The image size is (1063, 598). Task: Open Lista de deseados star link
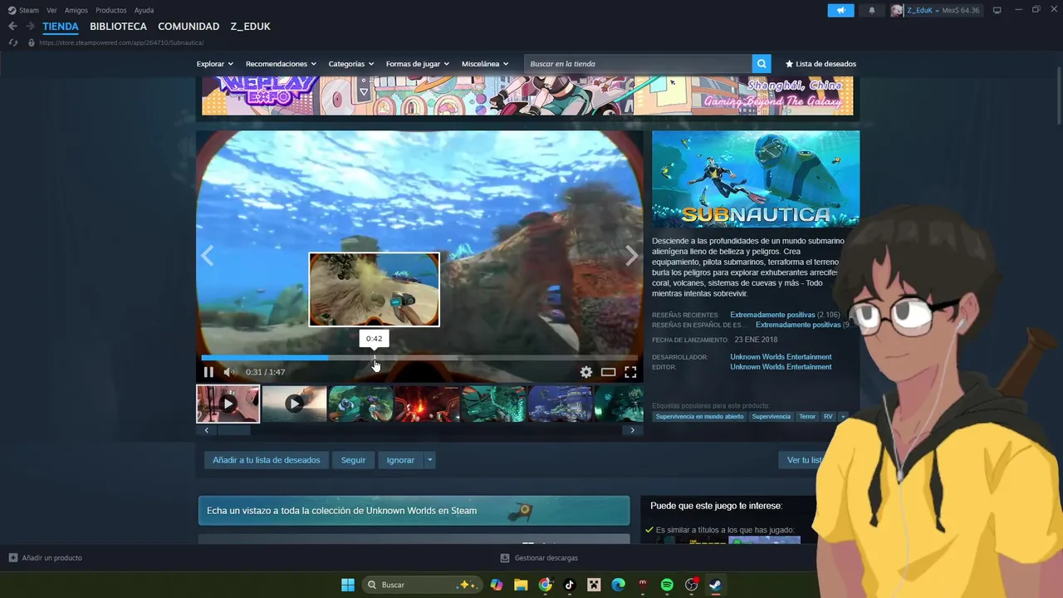click(821, 64)
